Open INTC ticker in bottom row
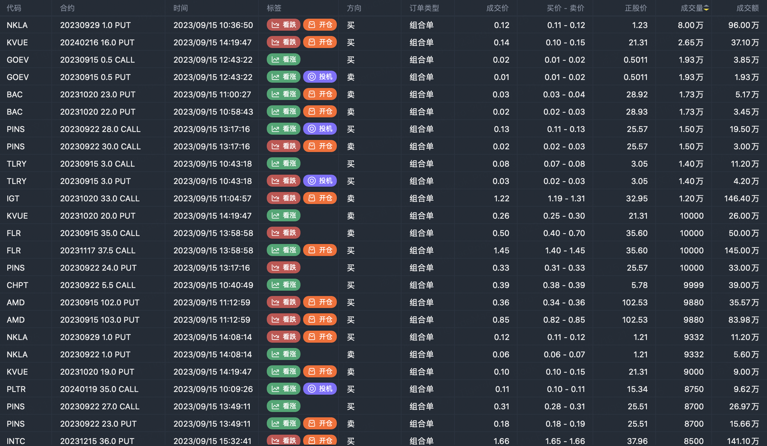767x446 pixels. click(x=16, y=441)
